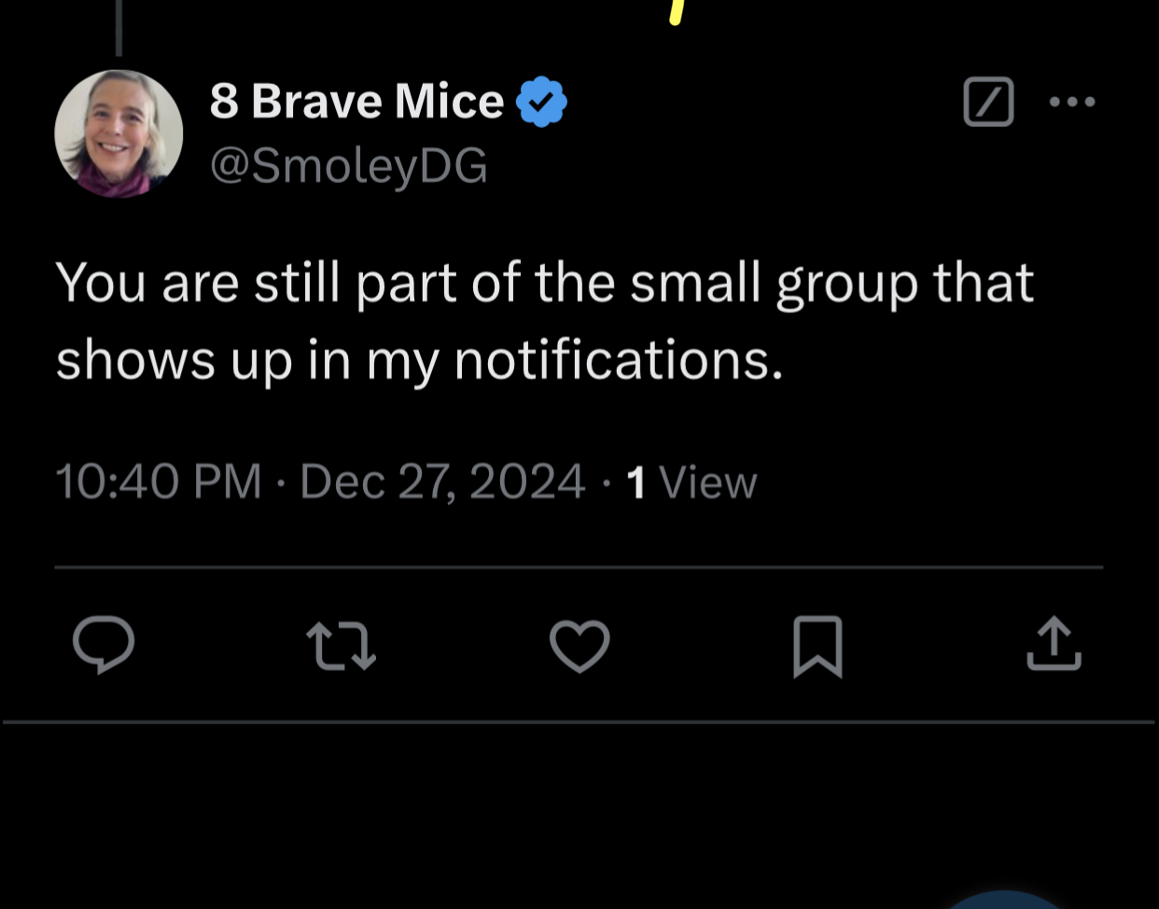Image resolution: width=1159 pixels, height=909 pixels.
Task: Click the Grok slash-square icon
Action: pos(988,102)
